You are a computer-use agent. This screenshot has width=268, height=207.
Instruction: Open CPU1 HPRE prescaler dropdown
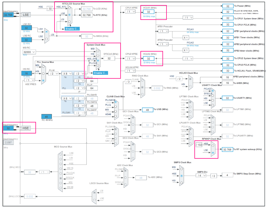coord(130,12)
